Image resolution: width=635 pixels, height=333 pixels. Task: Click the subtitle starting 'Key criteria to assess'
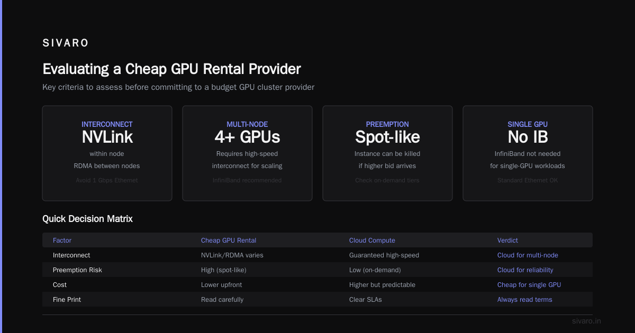pos(178,87)
